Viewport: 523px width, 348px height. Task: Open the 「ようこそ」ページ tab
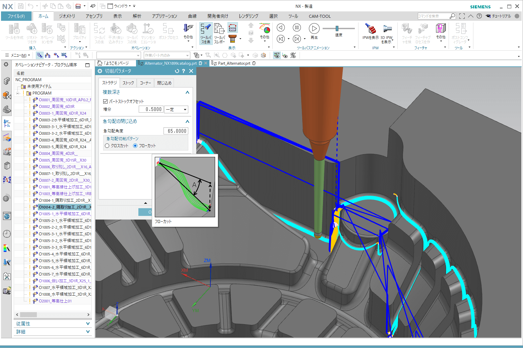116,63
